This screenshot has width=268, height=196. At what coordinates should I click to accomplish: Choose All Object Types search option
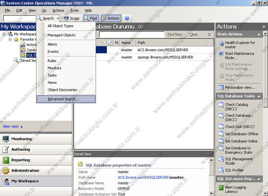click(66, 26)
